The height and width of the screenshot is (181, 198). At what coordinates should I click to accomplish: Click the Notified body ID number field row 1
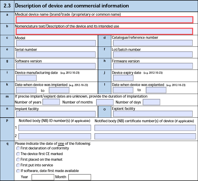coord(55,128)
